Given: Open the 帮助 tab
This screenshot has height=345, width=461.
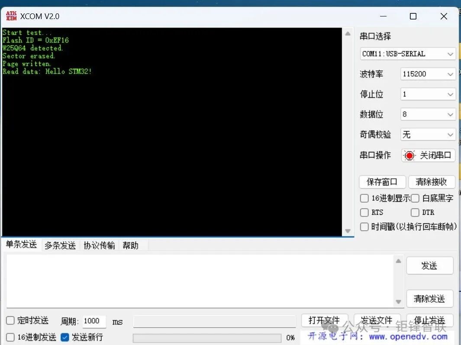Looking at the screenshot, I should coord(131,245).
